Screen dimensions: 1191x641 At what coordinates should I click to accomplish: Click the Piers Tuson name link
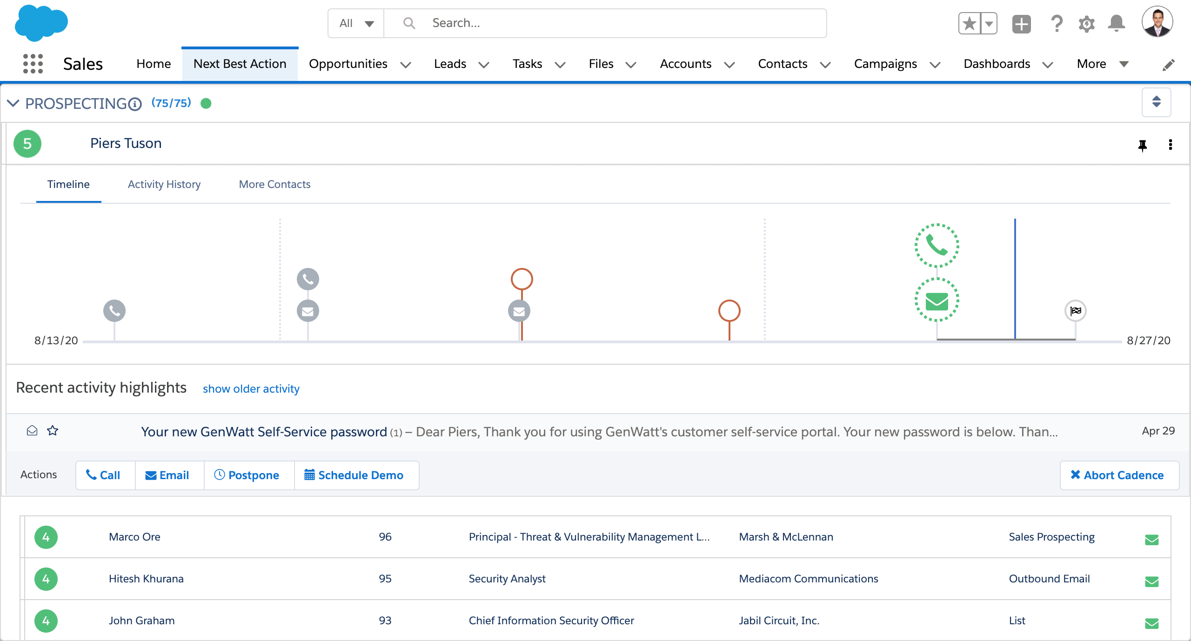click(126, 143)
